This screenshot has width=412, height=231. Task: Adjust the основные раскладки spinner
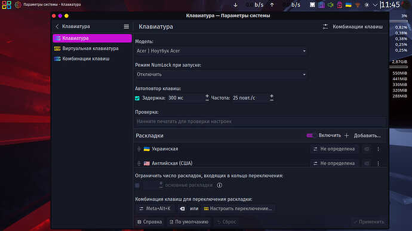161,185
